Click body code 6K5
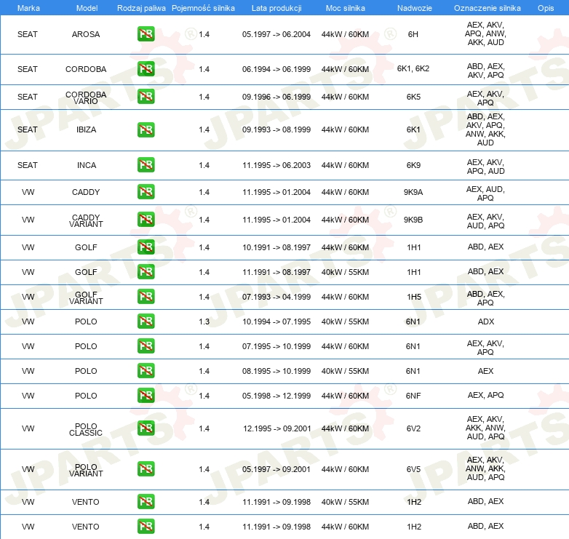 (413, 97)
